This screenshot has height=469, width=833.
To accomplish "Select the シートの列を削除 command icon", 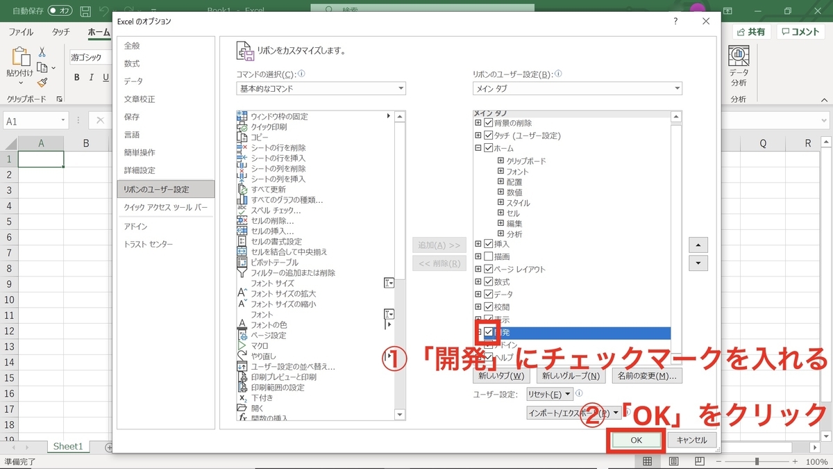I will 242,169.
